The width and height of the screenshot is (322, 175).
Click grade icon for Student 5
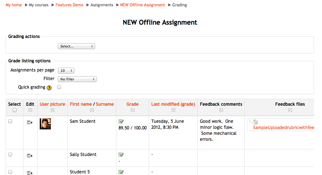pyautogui.click(x=121, y=172)
